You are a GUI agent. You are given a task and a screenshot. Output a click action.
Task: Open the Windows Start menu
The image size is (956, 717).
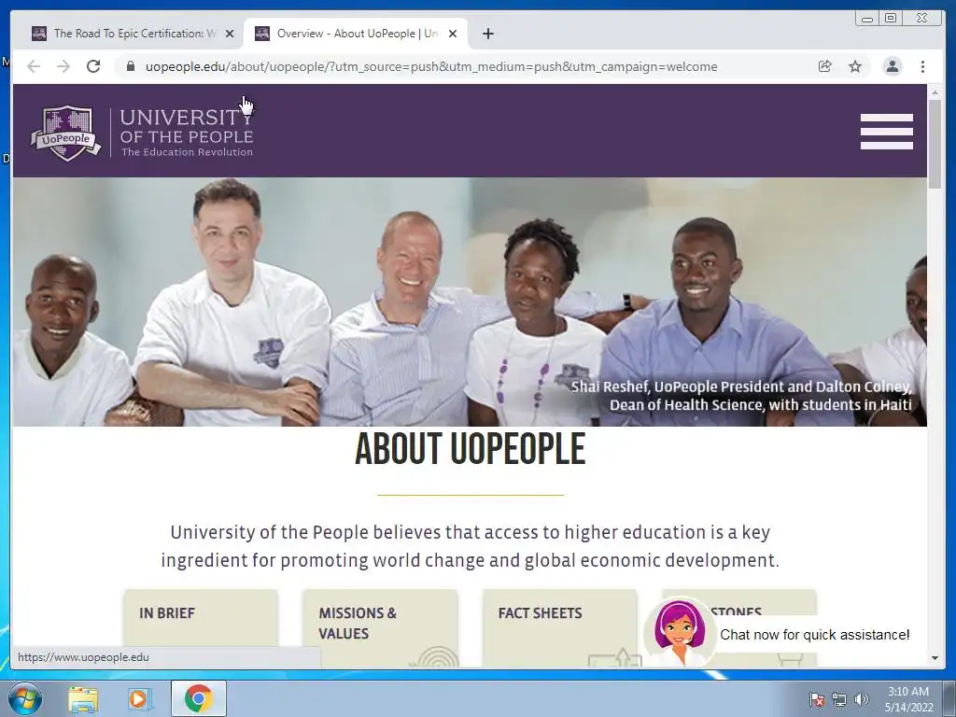click(x=24, y=698)
